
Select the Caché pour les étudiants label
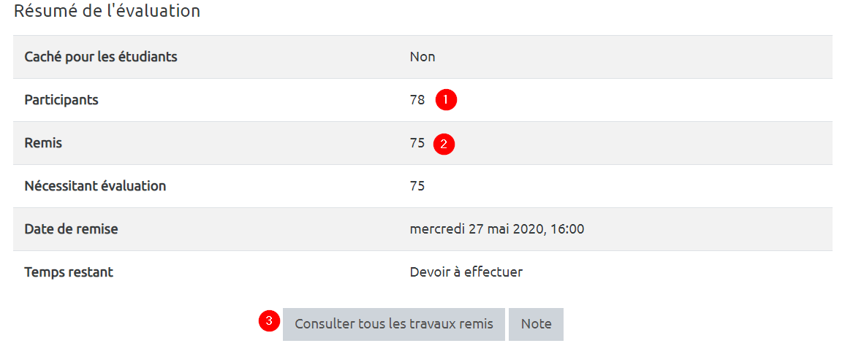[101, 57]
